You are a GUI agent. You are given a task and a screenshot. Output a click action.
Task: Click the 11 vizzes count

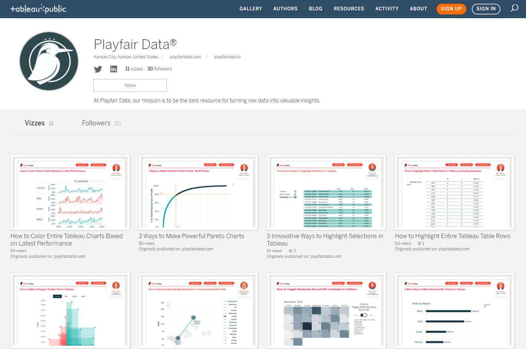(134, 69)
